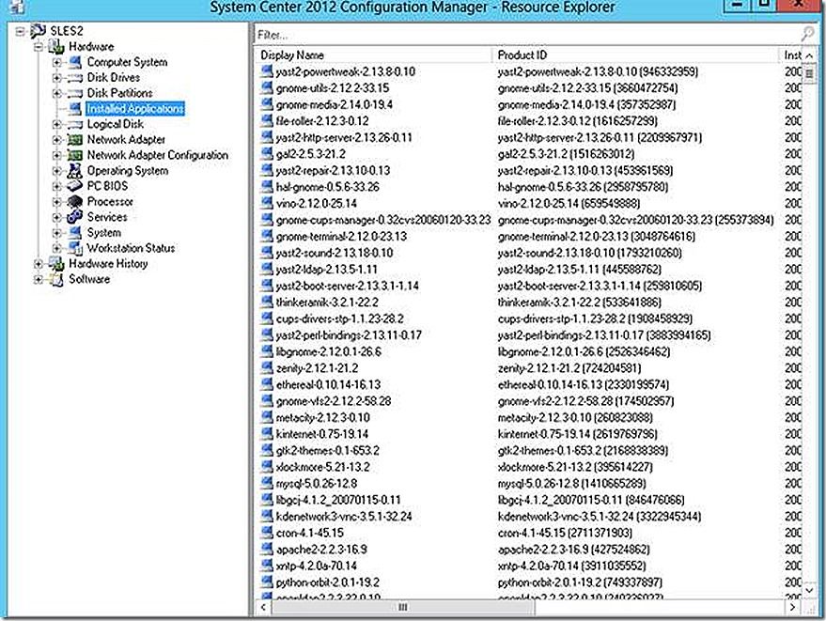Select the thinkeramik-3.2.1-22.2 display name
This screenshot has width=826, height=621.
click(x=327, y=302)
